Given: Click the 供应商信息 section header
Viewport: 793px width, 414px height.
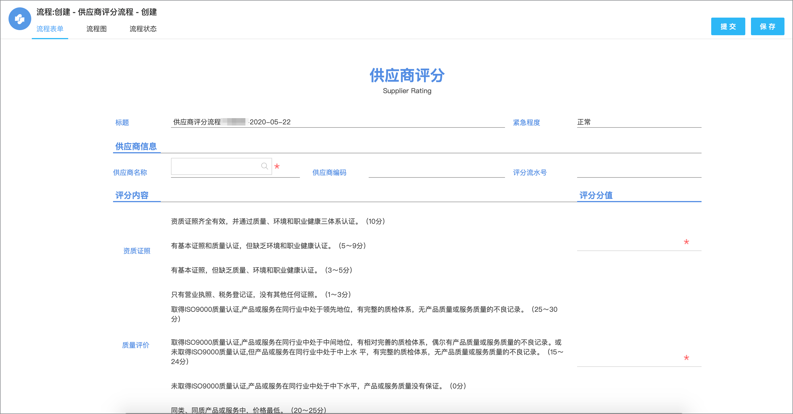Looking at the screenshot, I should 136,147.
